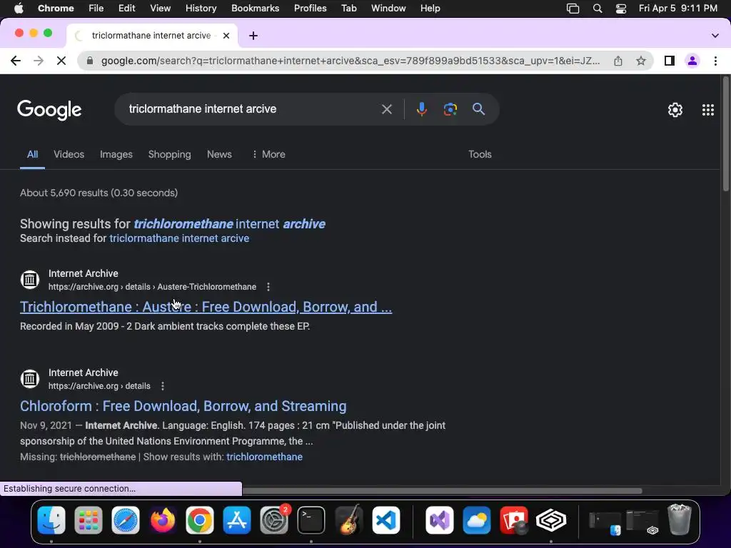Switch to the Videos results tab
The image size is (731, 548).
(x=69, y=154)
